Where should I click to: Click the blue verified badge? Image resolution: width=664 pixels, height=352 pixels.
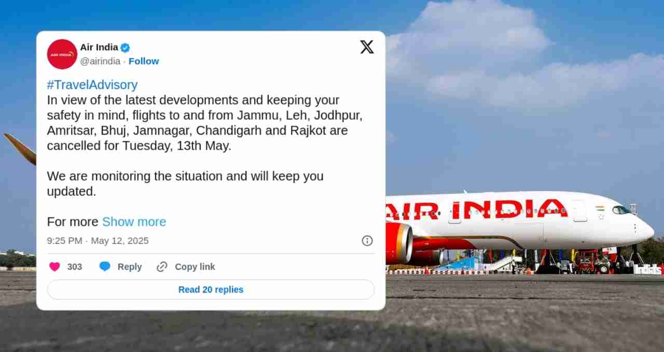click(125, 48)
